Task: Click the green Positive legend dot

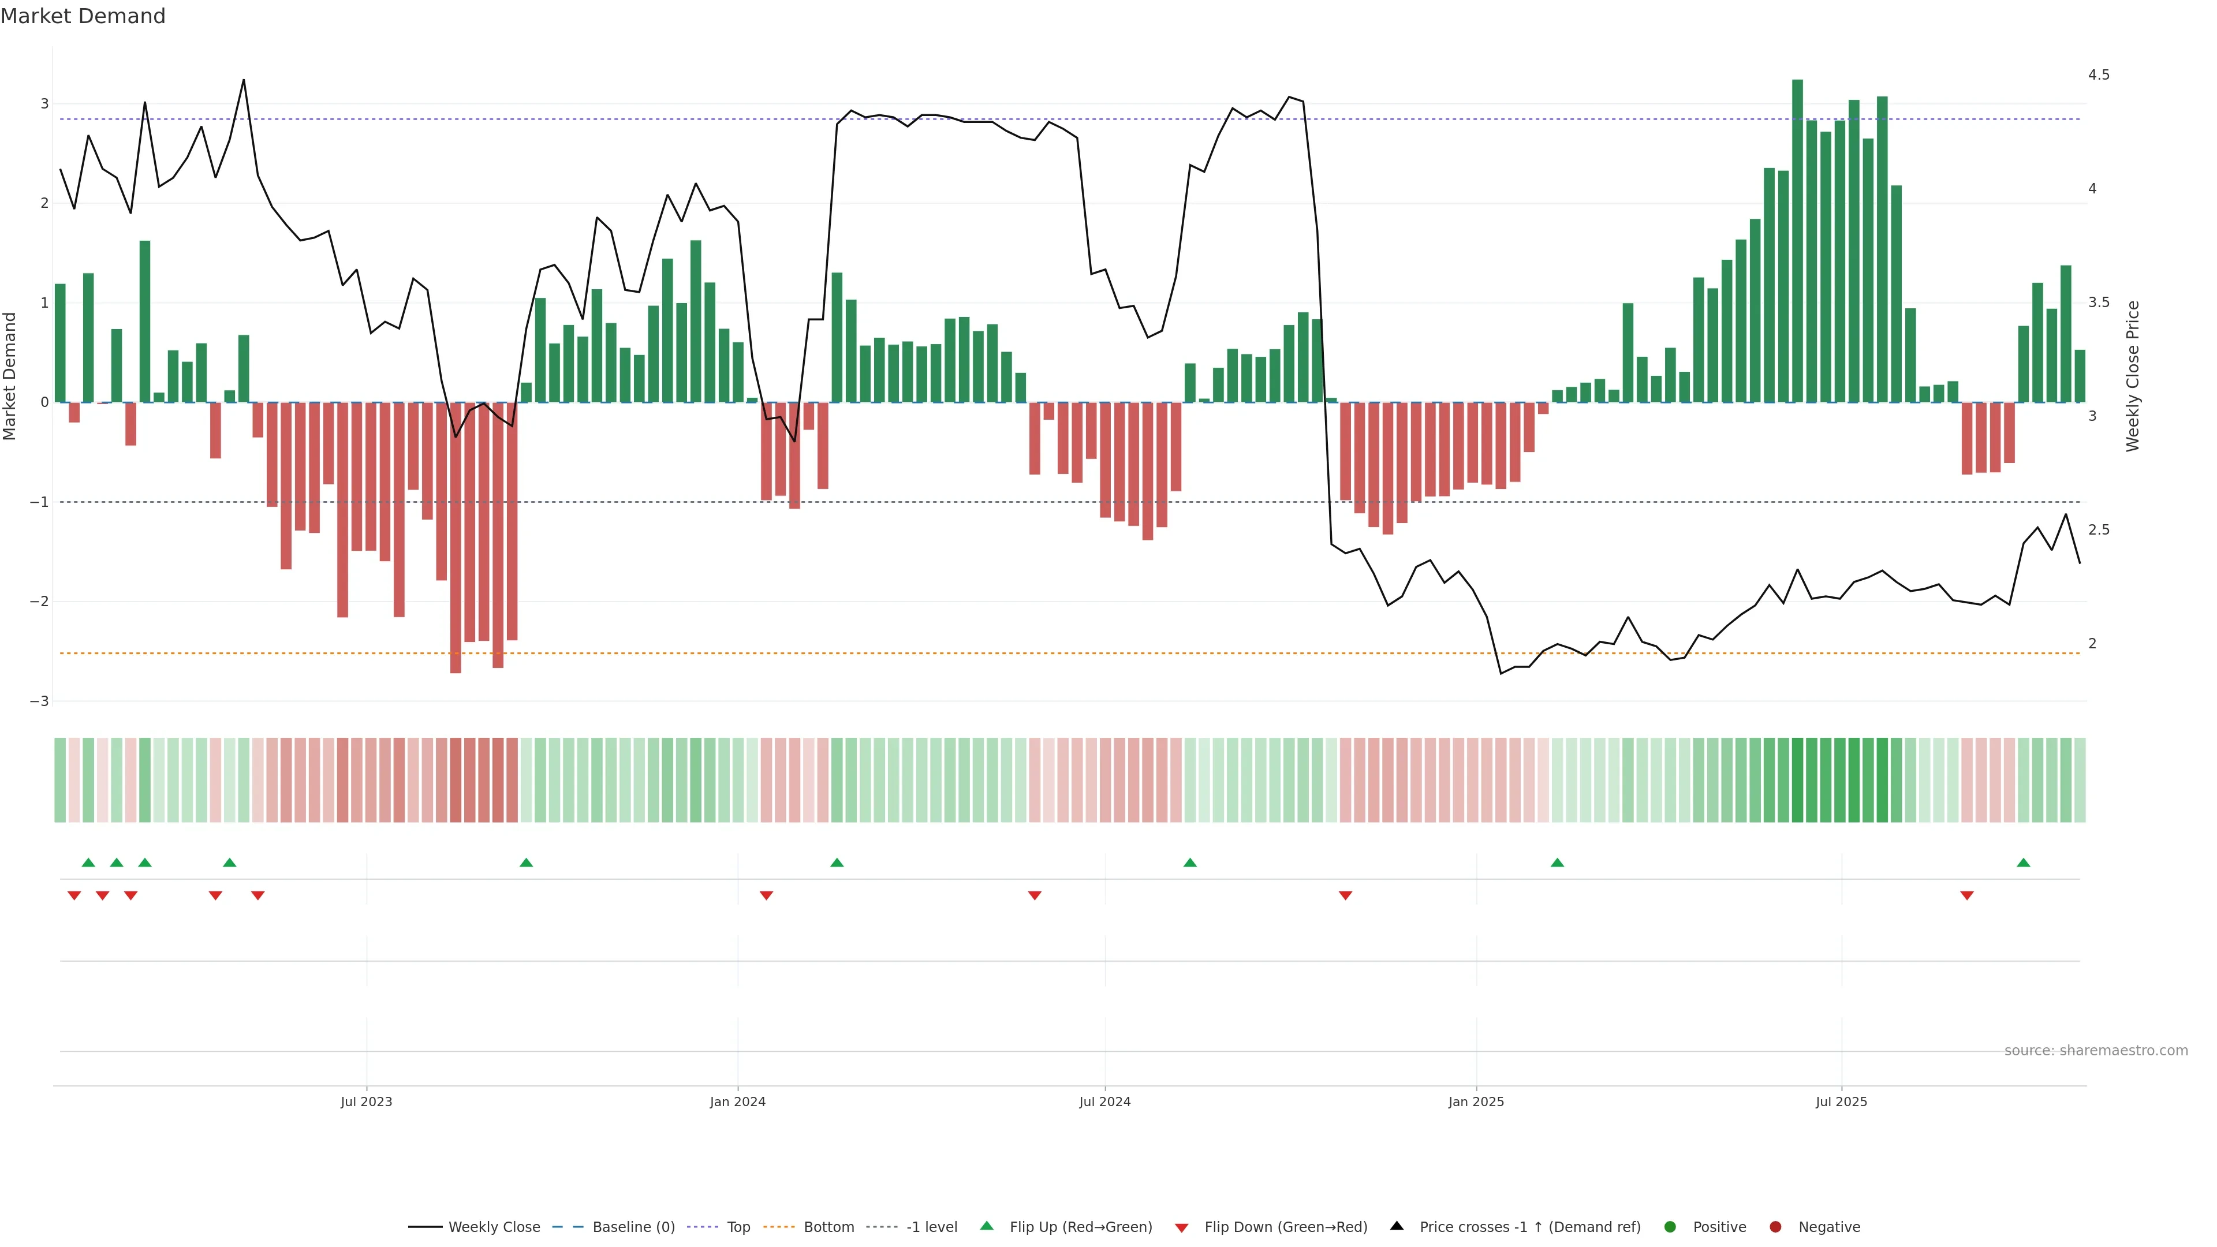Action: 1670,1227
